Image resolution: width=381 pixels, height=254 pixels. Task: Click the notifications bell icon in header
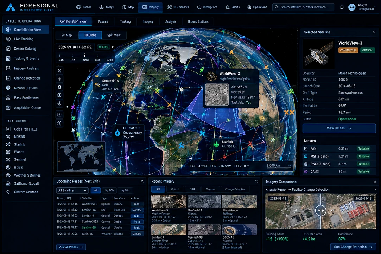click(342, 7)
